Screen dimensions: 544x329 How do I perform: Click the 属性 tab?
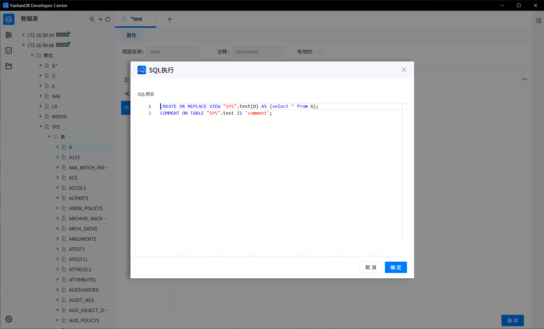131,35
